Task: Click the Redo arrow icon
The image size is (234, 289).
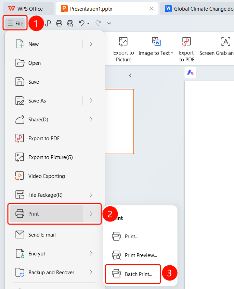Action: click(98, 23)
